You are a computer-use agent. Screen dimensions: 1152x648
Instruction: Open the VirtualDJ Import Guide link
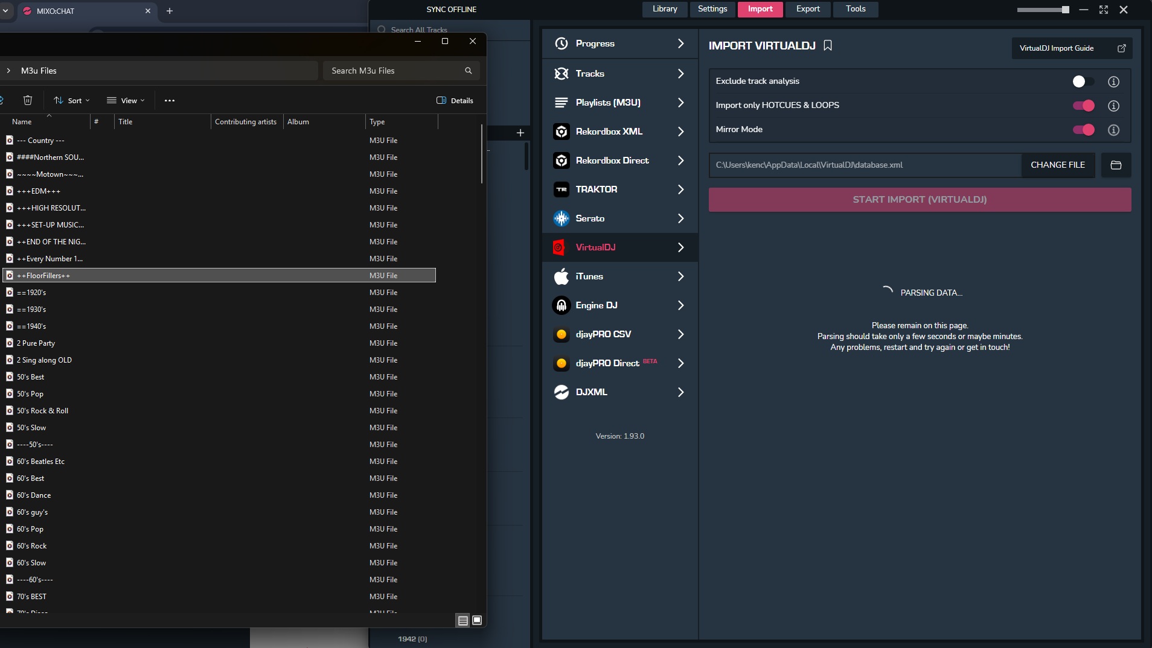tap(1072, 48)
